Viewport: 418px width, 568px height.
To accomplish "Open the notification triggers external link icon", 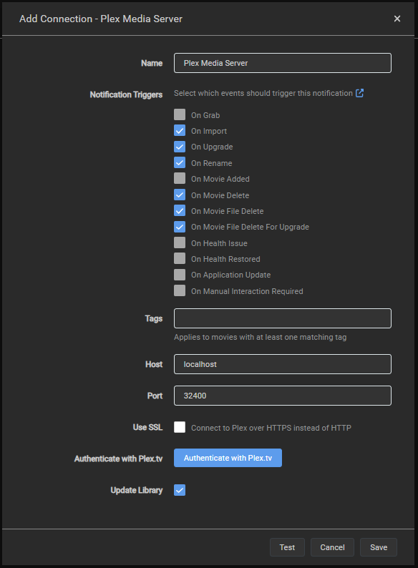I will [x=359, y=93].
